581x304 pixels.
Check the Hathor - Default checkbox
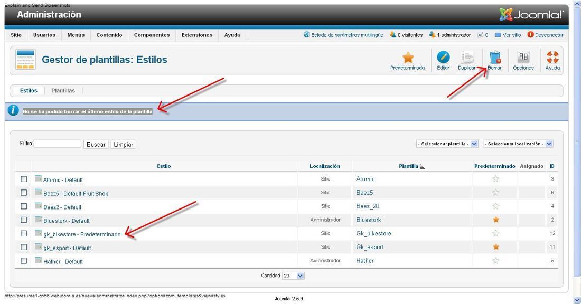click(24, 261)
